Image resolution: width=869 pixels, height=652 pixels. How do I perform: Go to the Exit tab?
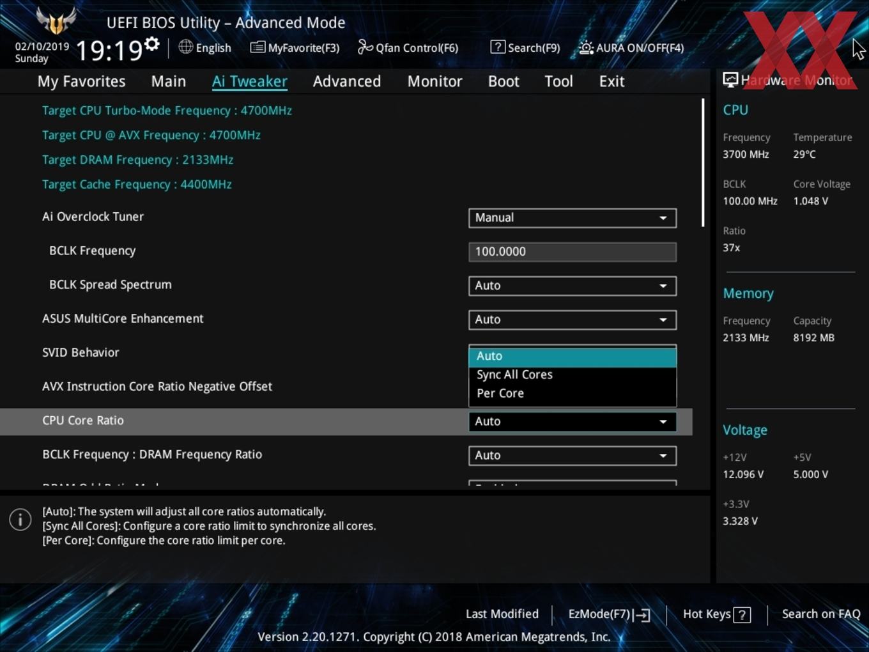tap(611, 81)
